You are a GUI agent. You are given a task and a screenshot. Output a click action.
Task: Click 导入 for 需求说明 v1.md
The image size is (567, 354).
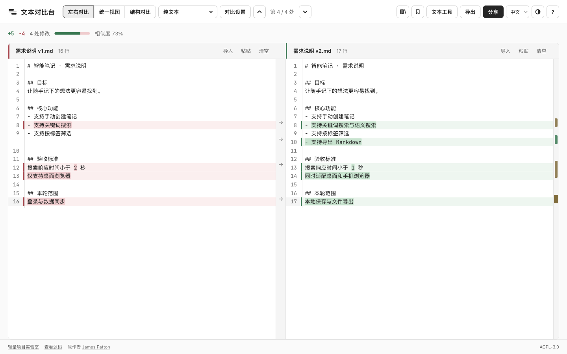(228, 51)
